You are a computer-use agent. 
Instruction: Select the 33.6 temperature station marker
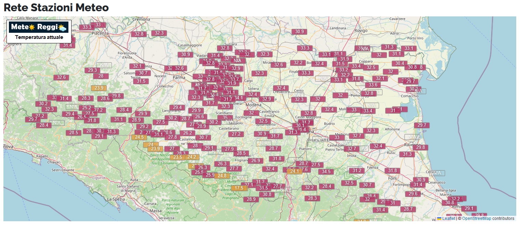tap(373, 85)
